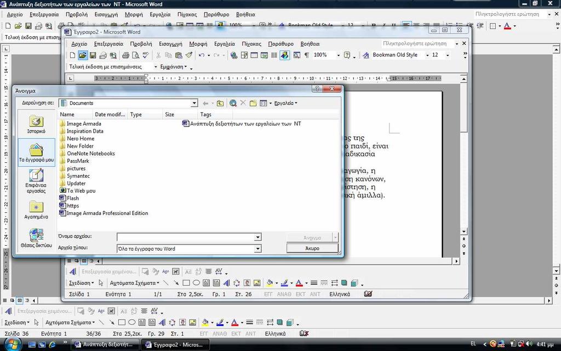Expand the Views dropdown arrow in Άνοιγμα dialog
Image resolution: width=561 pixels, height=351 pixels.
click(270, 103)
